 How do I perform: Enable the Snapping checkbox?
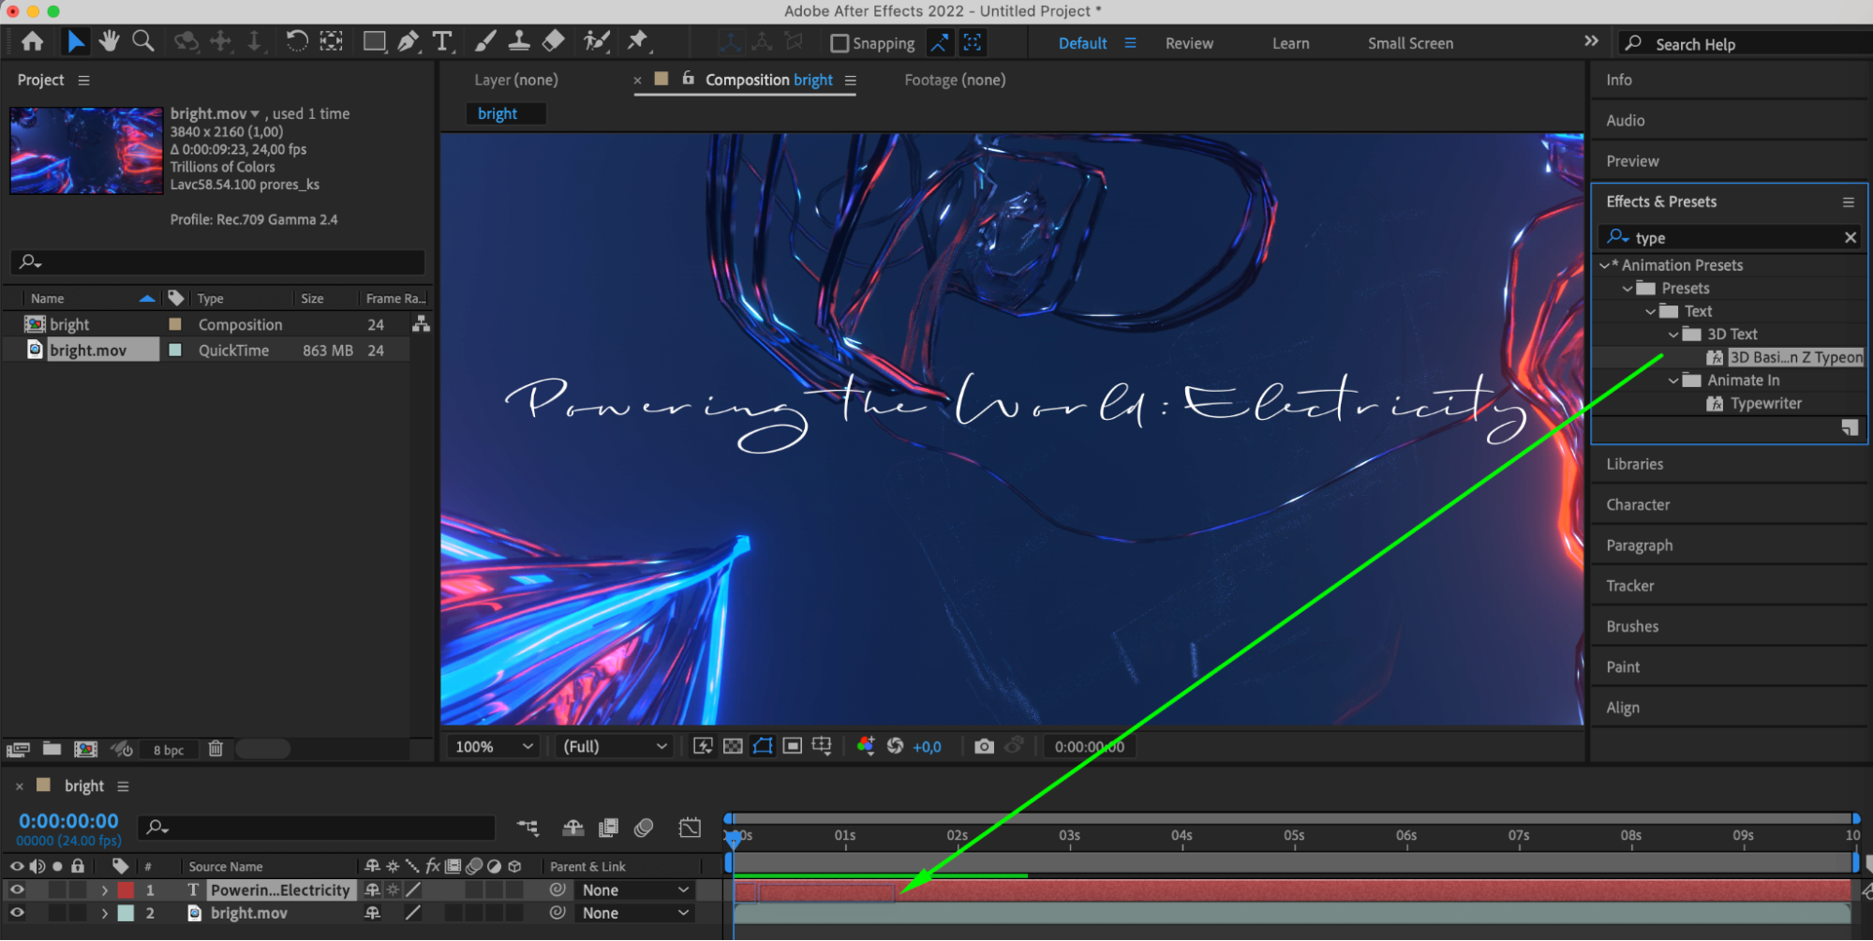pyautogui.click(x=840, y=43)
